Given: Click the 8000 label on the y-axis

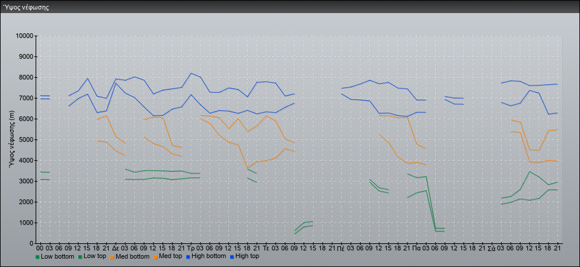Looking at the screenshot, I should click(27, 77).
